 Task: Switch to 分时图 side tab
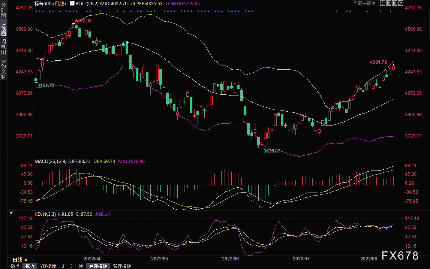[x=4, y=10]
